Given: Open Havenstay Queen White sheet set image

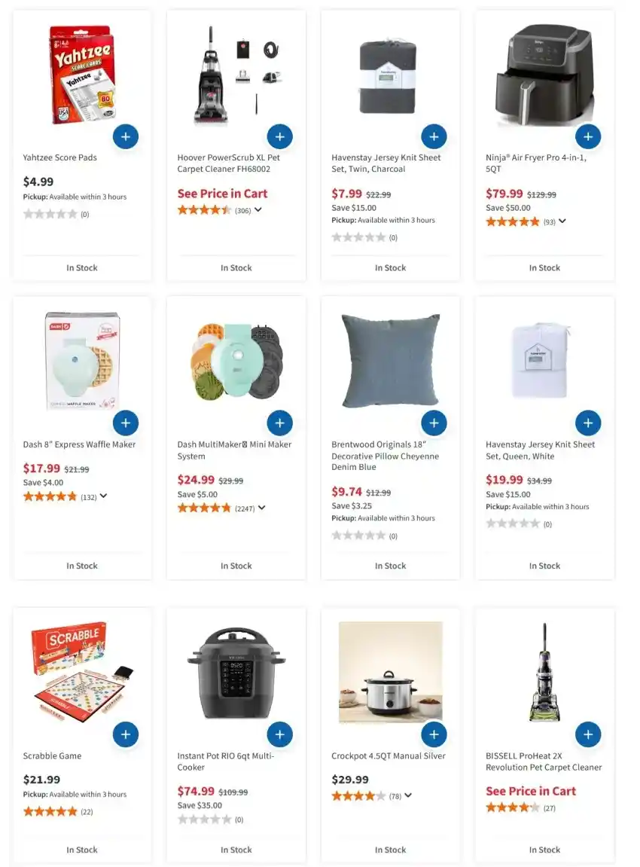Looking at the screenshot, I should click(x=540, y=361).
